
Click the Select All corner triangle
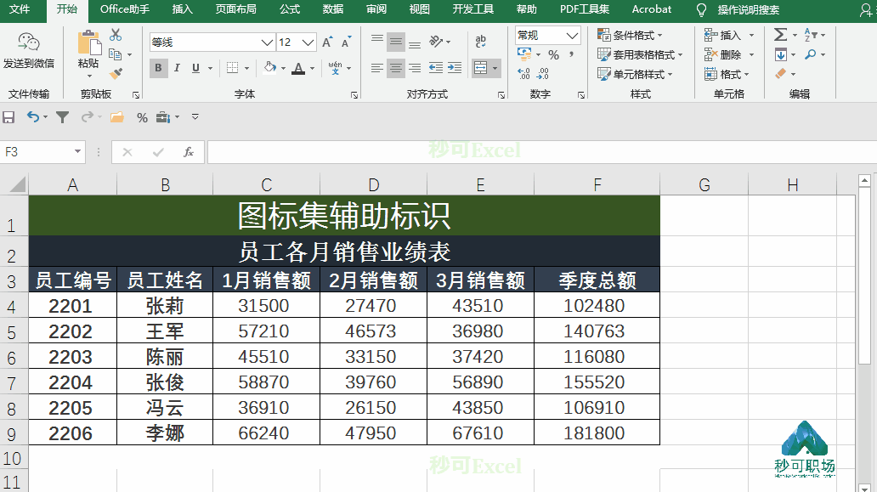click(17, 184)
